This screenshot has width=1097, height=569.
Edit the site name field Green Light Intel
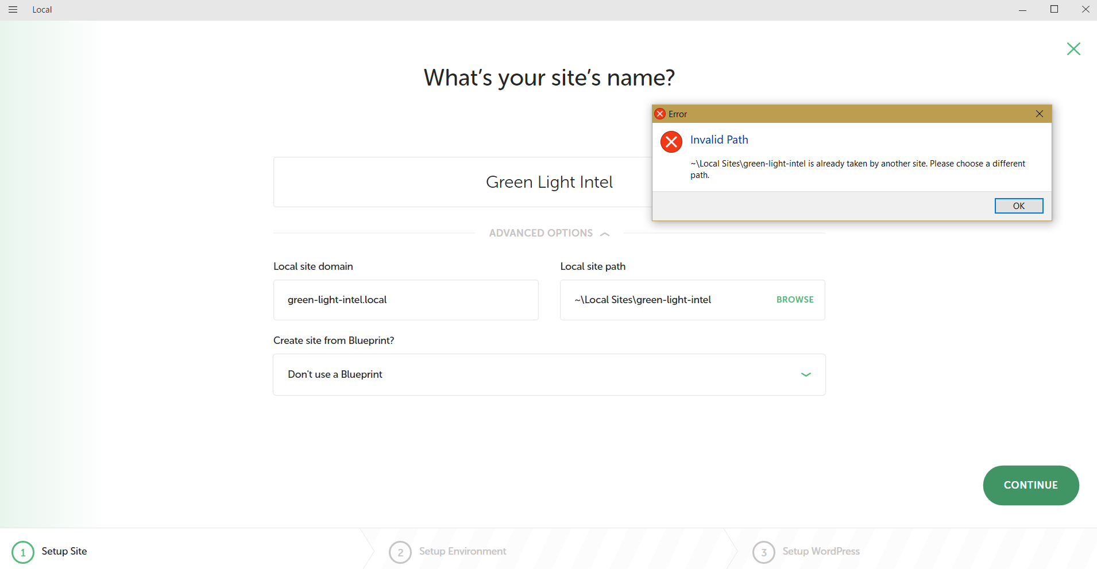(463, 182)
